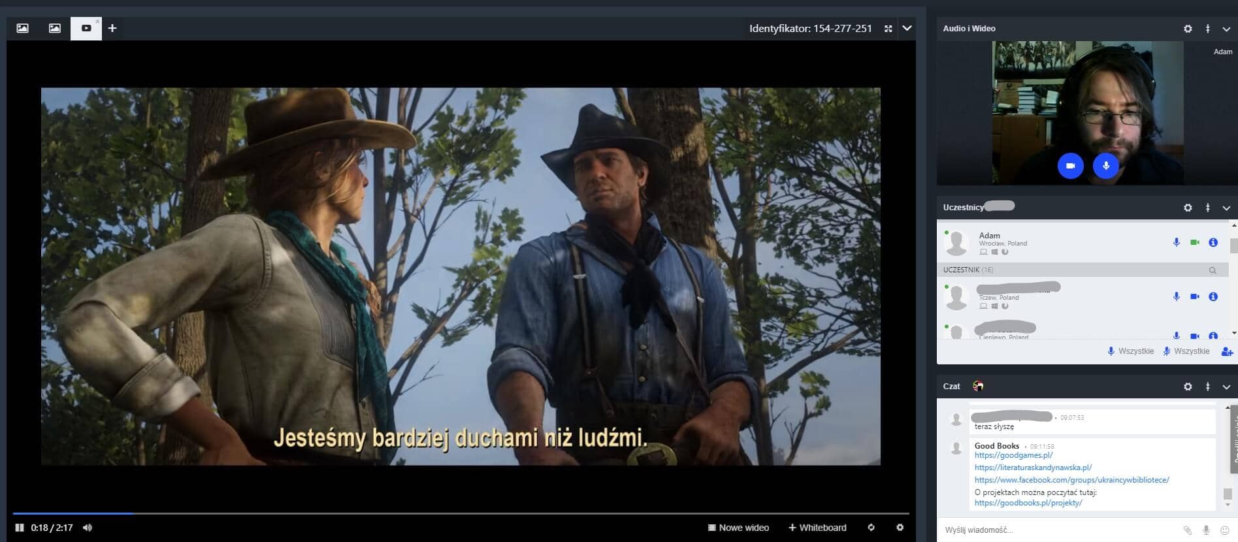Collapse the Audio i Wideo panel

click(x=1226, y=29)
